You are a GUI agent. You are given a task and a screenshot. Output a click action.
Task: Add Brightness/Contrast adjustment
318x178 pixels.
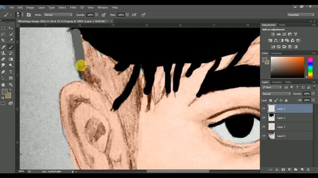click(x=273, y=34)
